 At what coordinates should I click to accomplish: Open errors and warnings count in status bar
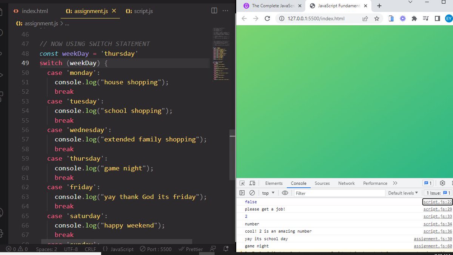[x=17, y=249]
